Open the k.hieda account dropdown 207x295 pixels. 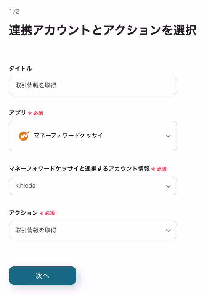click(x=93, y=186)
